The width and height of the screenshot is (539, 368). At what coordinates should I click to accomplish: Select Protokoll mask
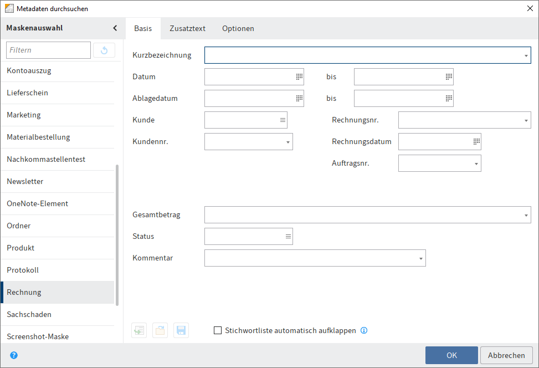(58, 270)
